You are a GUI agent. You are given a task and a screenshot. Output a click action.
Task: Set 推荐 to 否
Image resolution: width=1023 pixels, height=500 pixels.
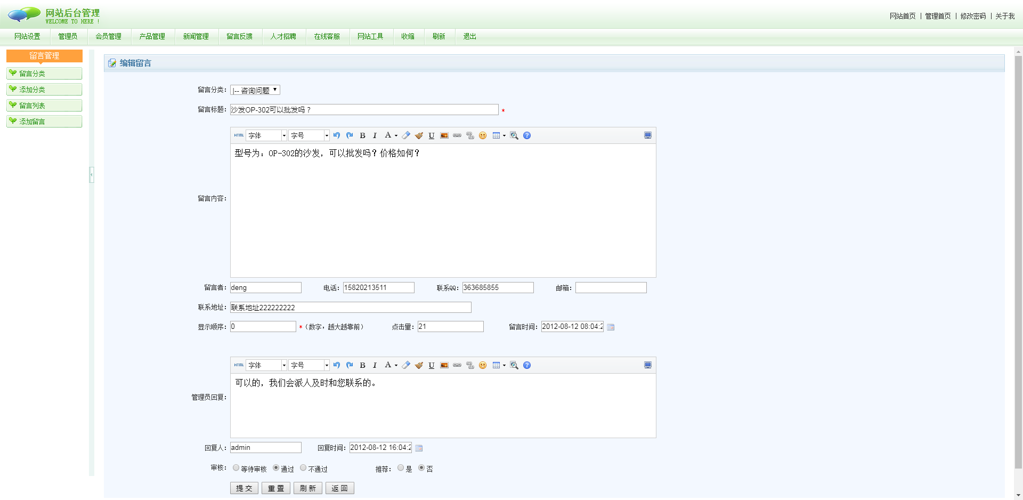click(421, 468)
